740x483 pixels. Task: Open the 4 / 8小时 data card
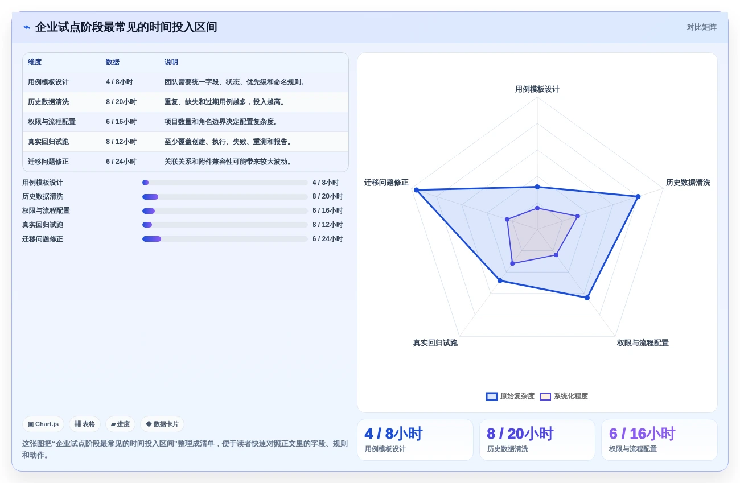click(415, 440)
